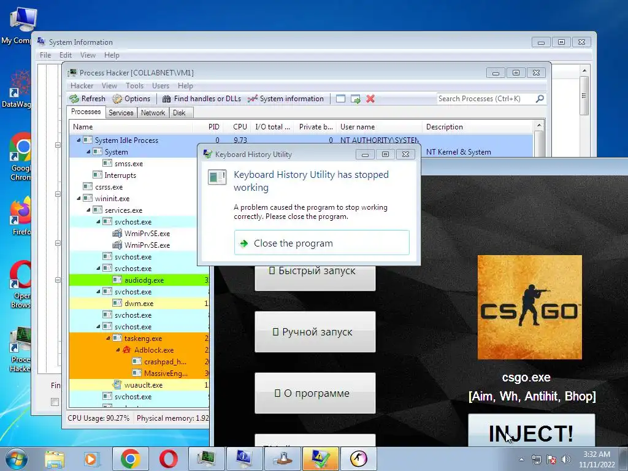Show hidden tray icons arrow
This screenshot has height=471, width=628.
pyautogui.click(x=521, y=459)
